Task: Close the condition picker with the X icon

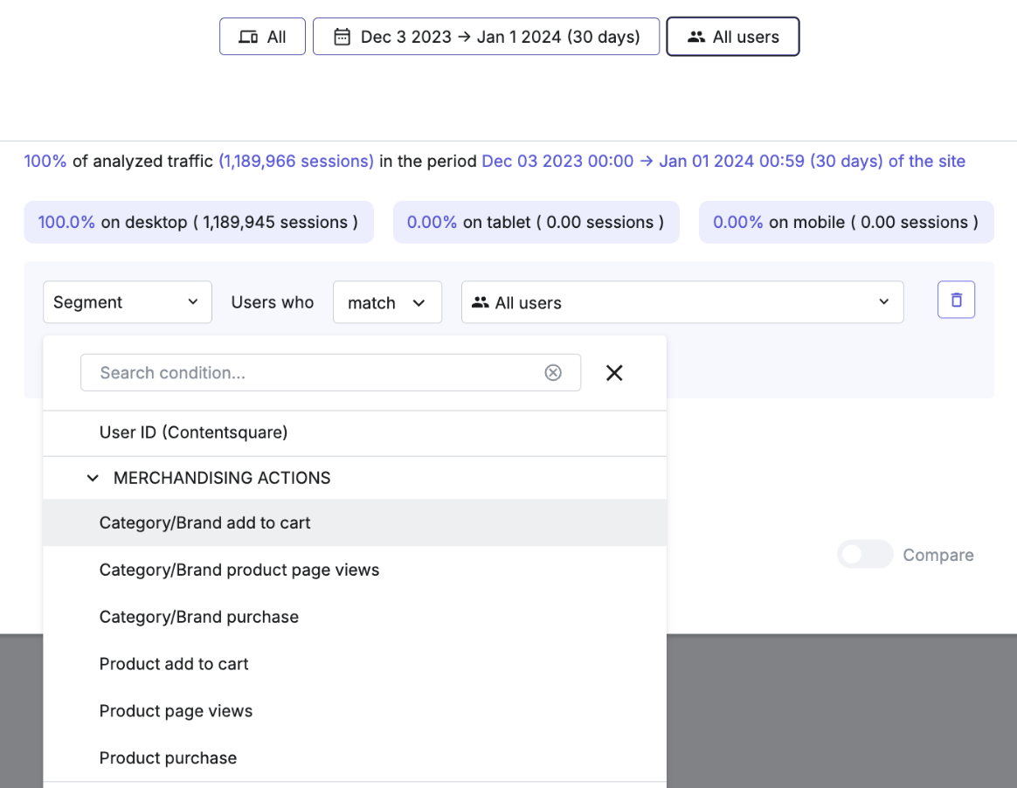Action: (614, 372)
